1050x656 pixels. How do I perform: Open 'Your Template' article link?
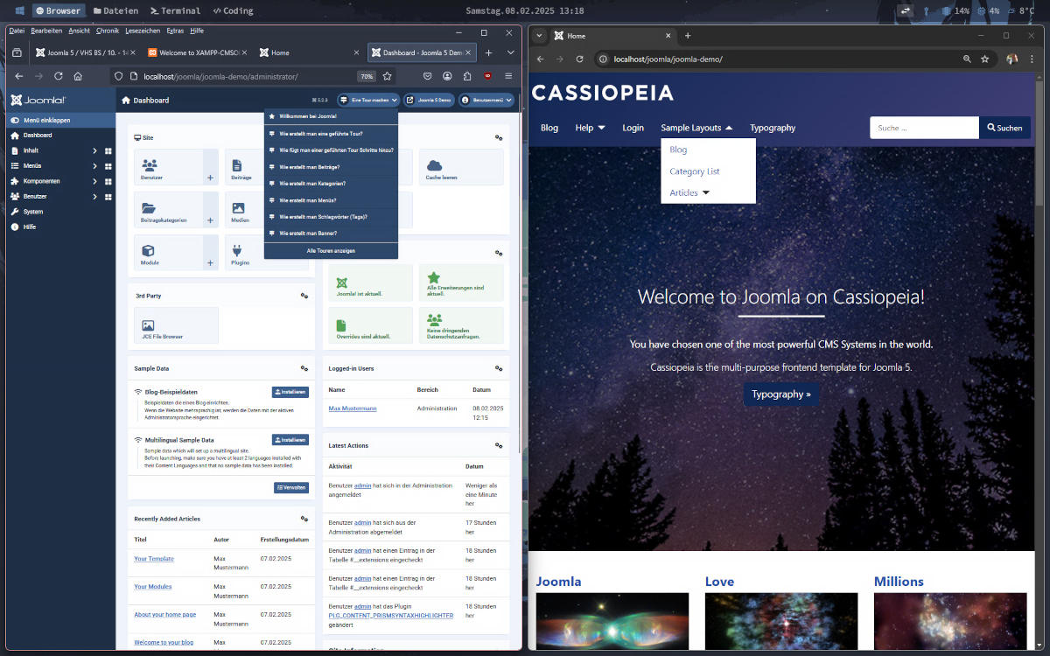click(x=154, y=559)
